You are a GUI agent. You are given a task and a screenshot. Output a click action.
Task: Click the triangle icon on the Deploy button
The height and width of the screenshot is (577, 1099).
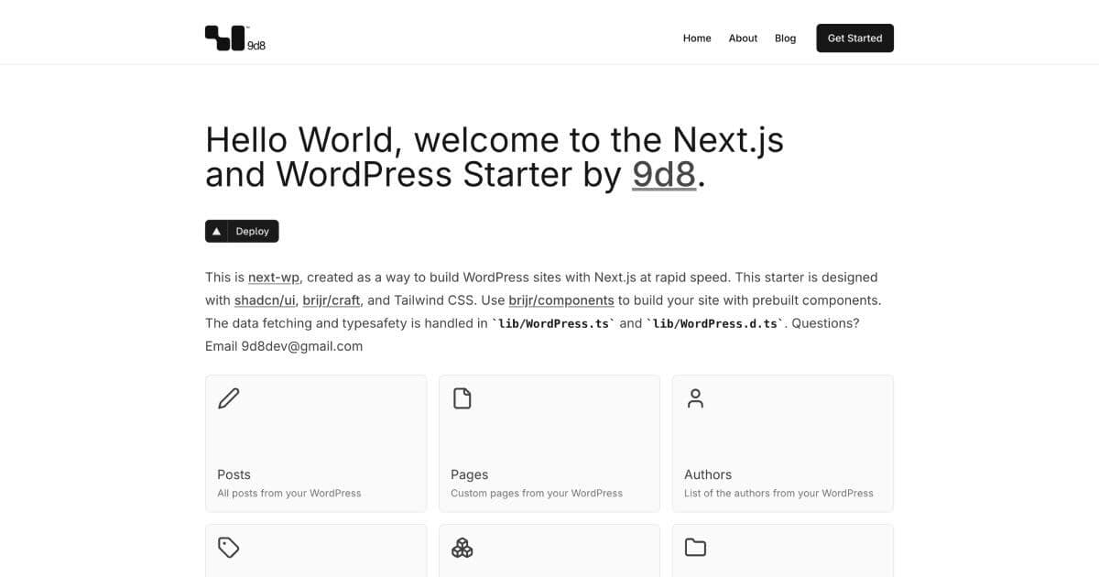coord(217,231)
